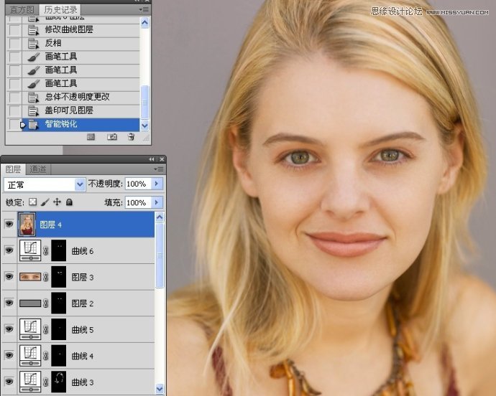Lock transparent pixels icon
This screenshot has width=496, height=396.
[32, 202]
